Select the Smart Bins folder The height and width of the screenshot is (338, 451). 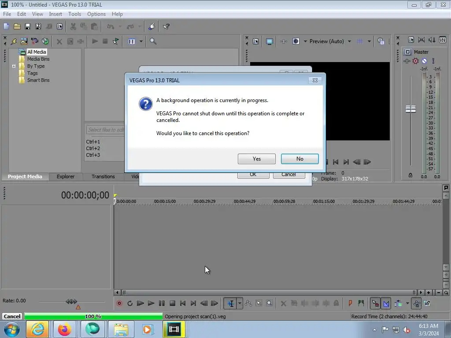point(38,80)
